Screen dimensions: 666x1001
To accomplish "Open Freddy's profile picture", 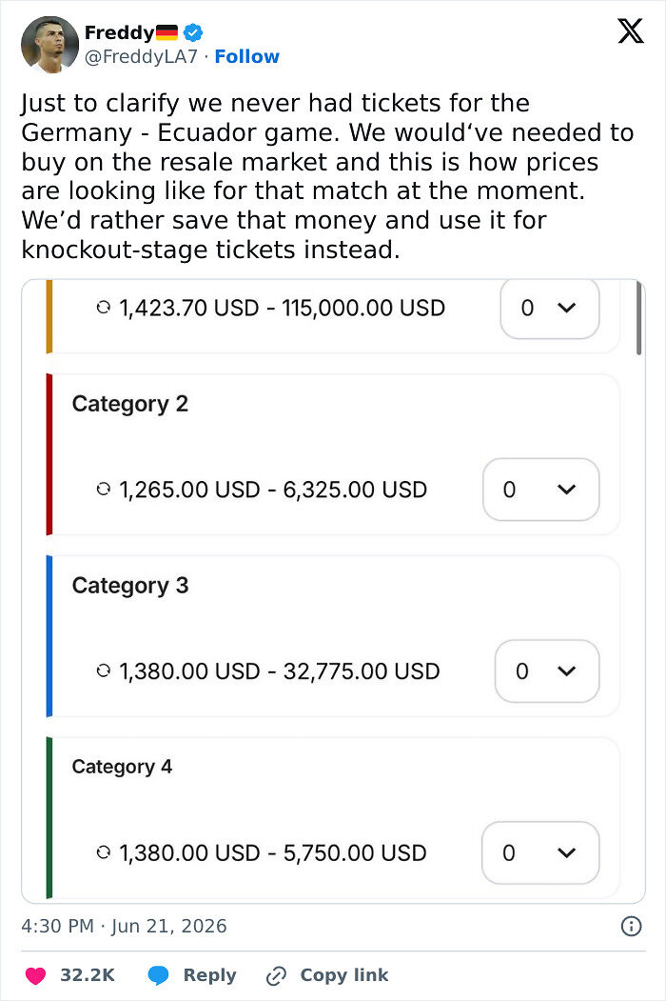I will [x=49, y=45].
